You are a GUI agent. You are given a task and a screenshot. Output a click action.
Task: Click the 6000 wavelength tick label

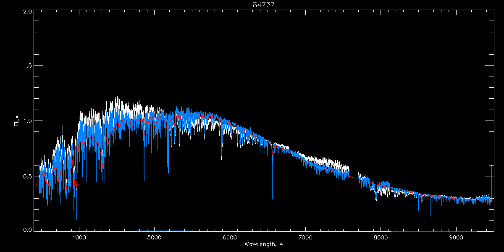click(230, 237)
